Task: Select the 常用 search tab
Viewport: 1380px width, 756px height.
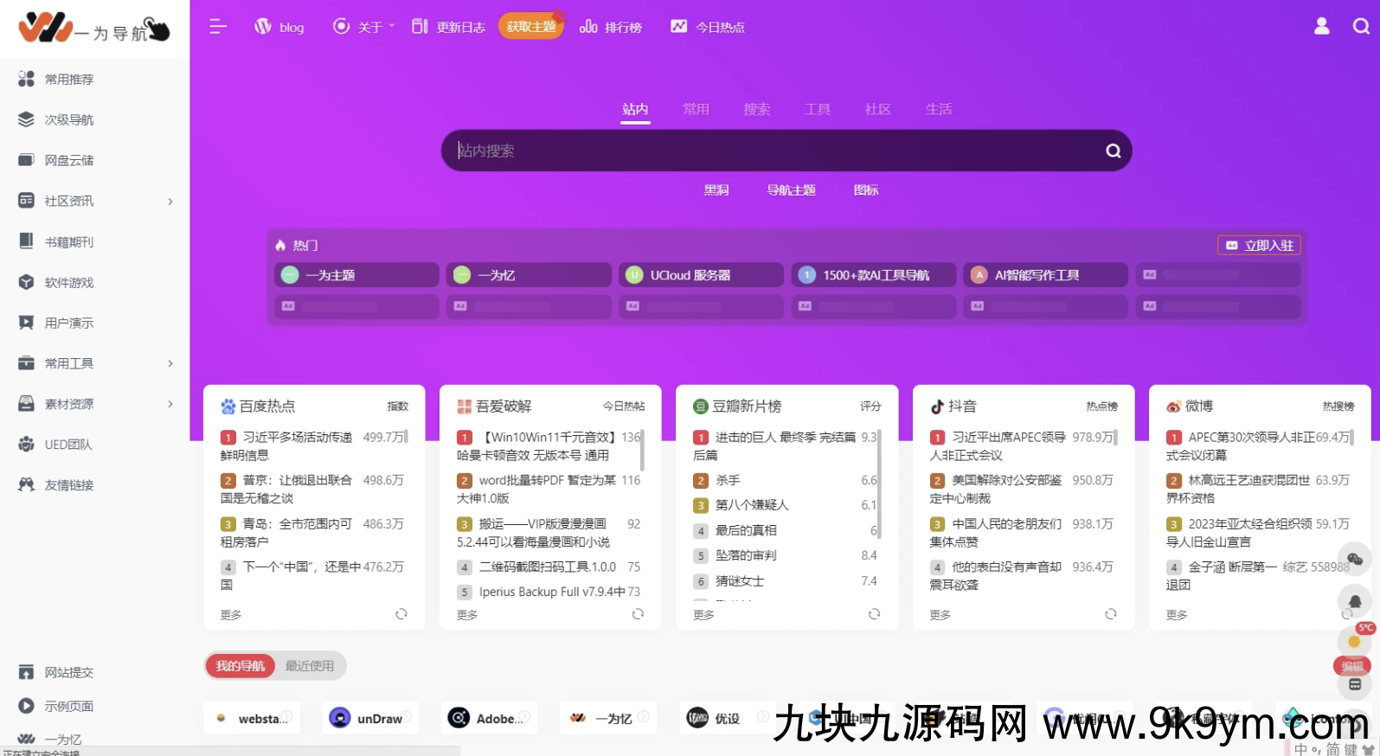Action: pyautogui.click(x=696, y=109)
